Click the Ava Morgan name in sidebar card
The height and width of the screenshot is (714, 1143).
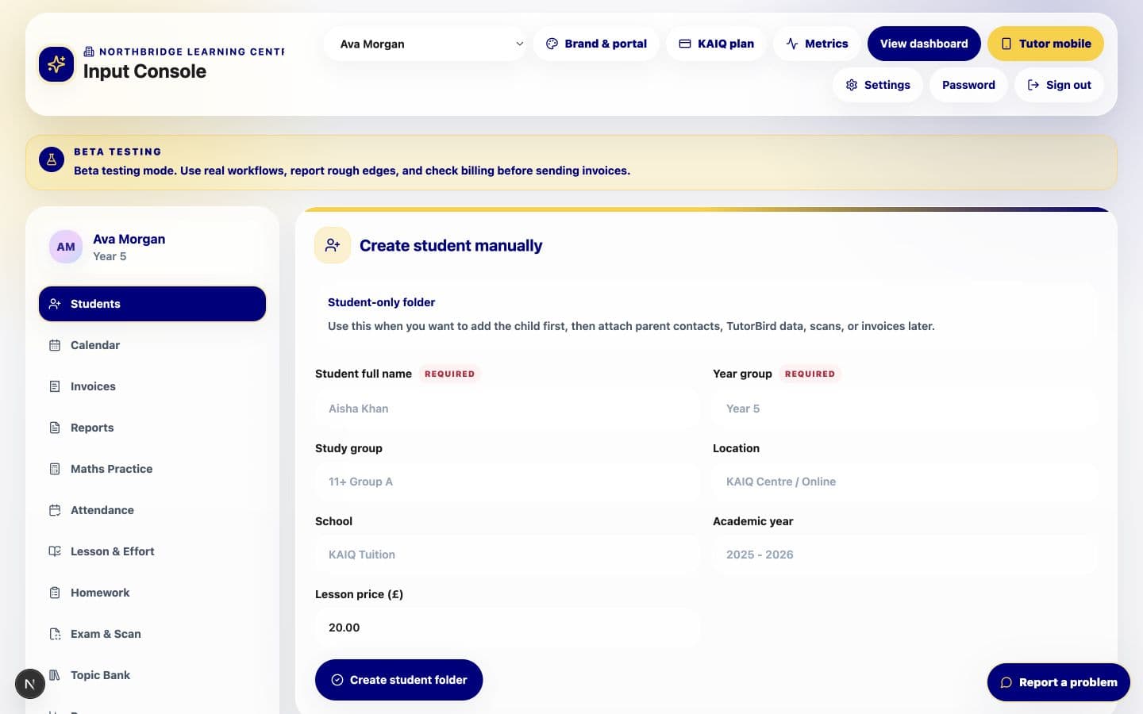129,239
